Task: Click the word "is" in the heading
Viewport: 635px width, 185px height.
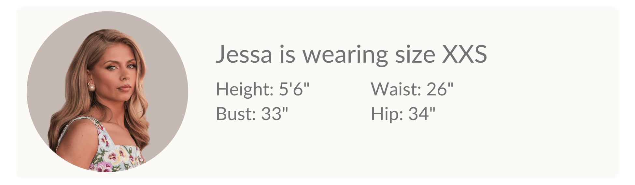Action: pos(287,54)
